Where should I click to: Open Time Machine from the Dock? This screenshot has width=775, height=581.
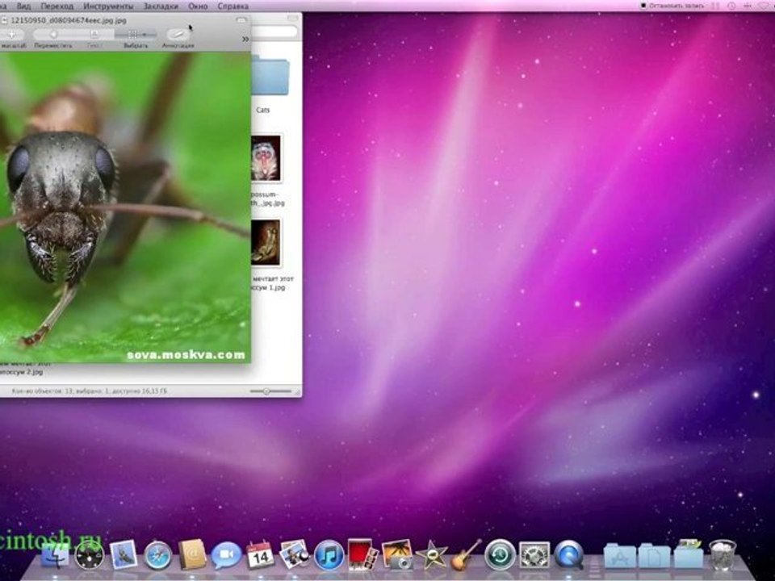[x=500, y=555]
